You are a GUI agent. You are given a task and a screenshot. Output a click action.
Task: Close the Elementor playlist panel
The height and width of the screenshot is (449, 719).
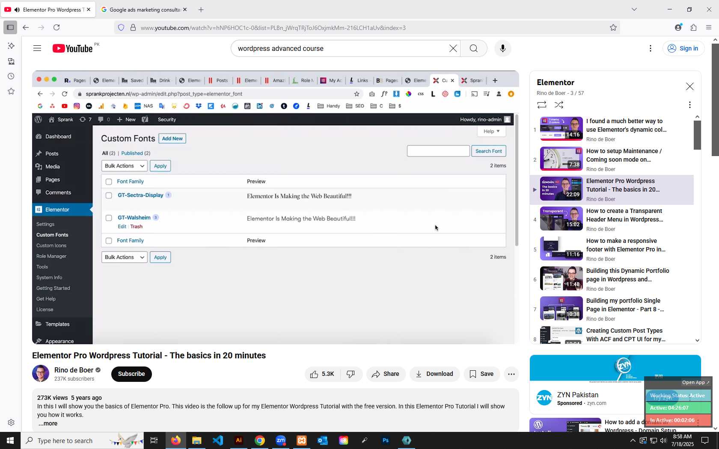(690, 86)
